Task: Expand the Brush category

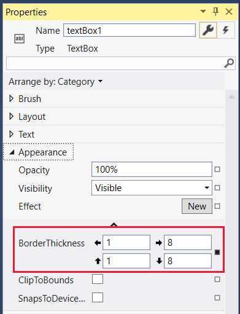Action: 12,98
